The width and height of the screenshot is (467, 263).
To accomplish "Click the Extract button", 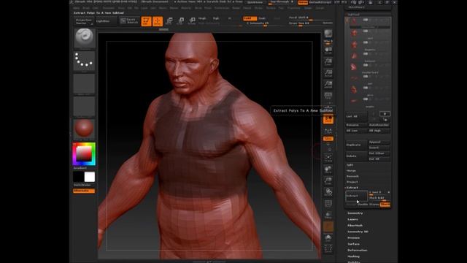I will point(357,196).
